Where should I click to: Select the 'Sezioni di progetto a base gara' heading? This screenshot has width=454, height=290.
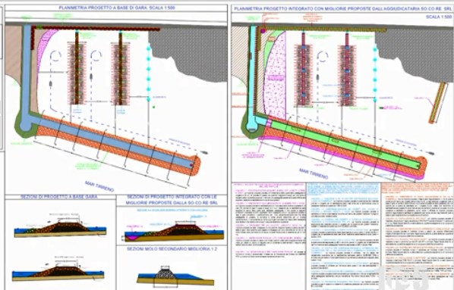[58, 197]
